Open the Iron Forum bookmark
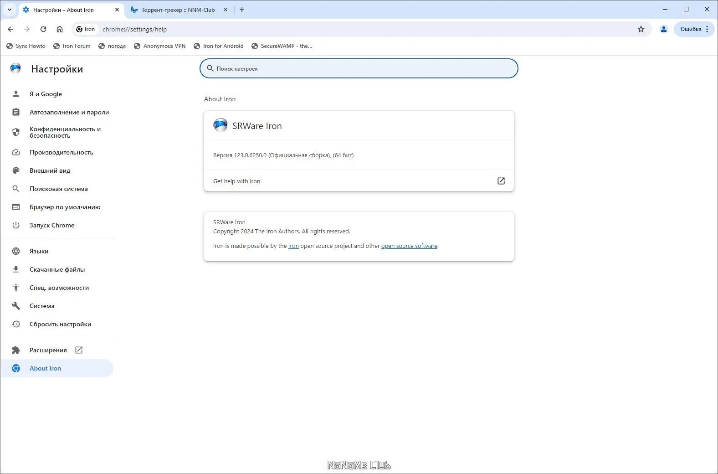The width and height of the screenshot is (718, 474). click(72, 46)
